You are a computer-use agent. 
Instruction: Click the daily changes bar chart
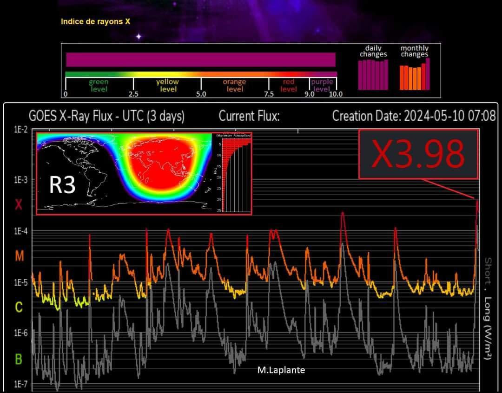(373, 74)
